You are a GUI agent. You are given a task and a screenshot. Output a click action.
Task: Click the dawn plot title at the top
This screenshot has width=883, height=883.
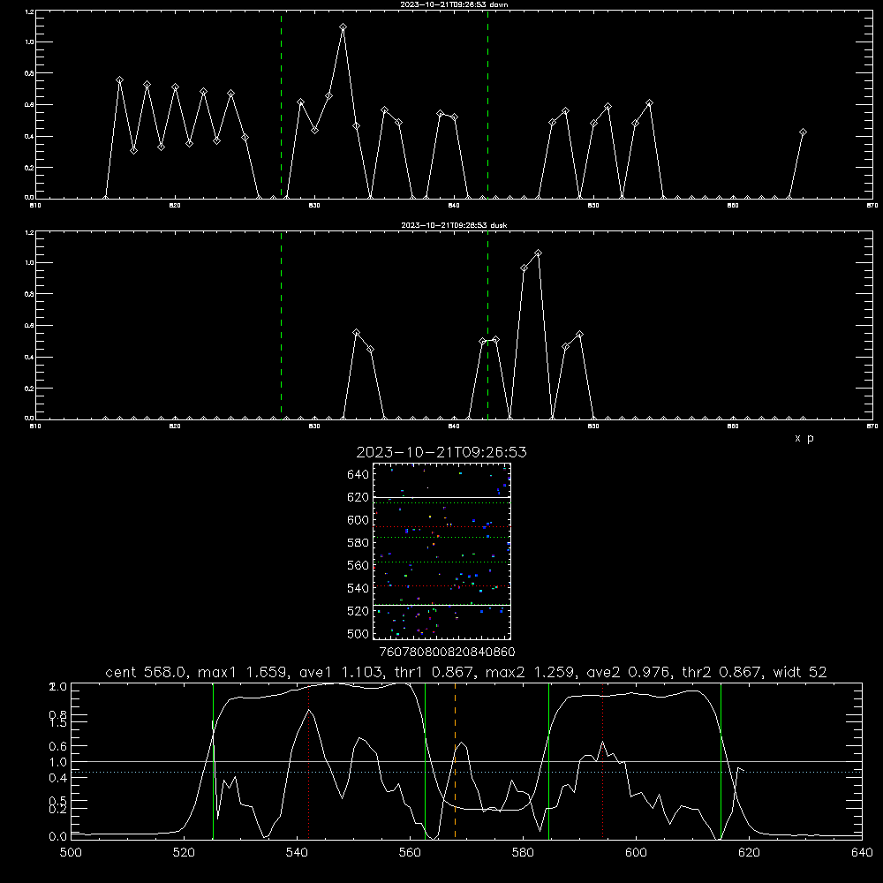(454, 4)
